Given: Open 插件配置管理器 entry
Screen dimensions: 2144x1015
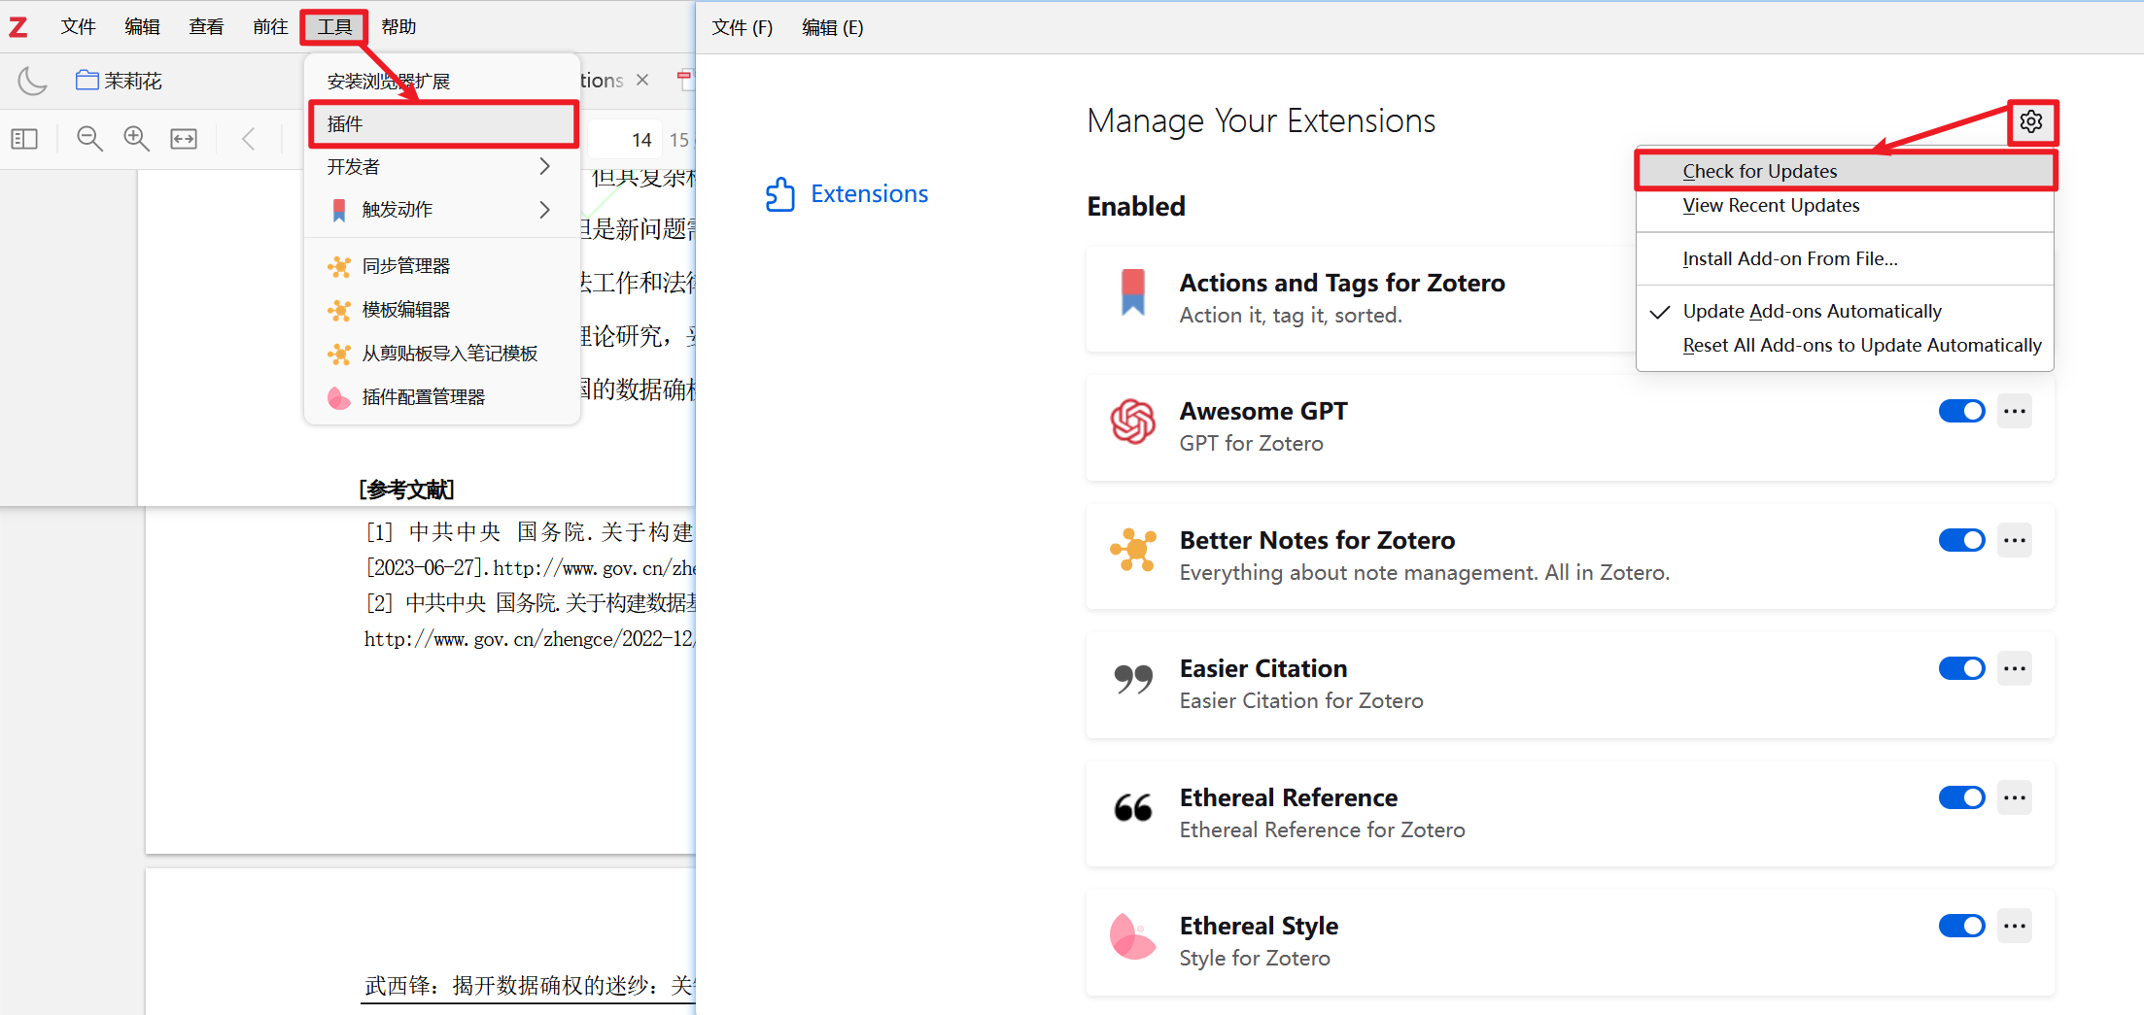Looking at the screenshot, I should (442, 397).
